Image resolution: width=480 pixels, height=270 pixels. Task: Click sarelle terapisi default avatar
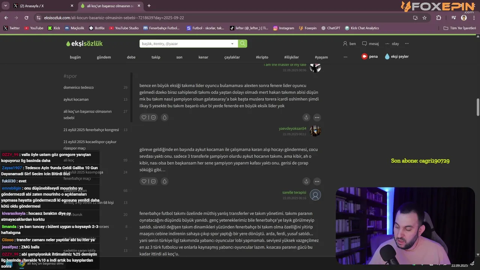pos(315,195)
